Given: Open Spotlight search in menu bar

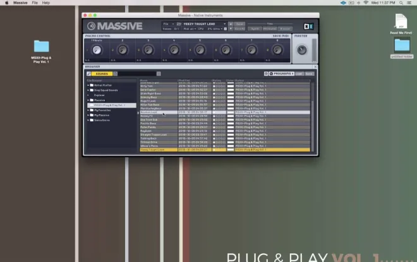Looking at the screenshot, I should pyautogui.click(x=401, y=3).
